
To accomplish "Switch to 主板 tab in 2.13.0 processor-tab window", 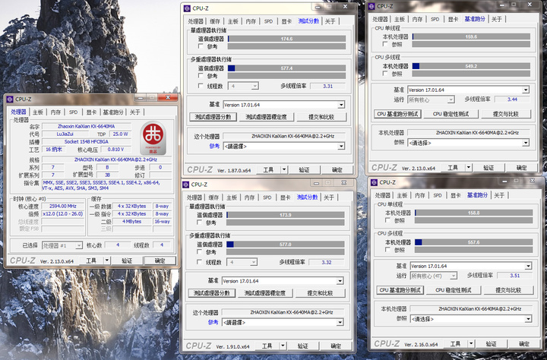I will 38,112.
